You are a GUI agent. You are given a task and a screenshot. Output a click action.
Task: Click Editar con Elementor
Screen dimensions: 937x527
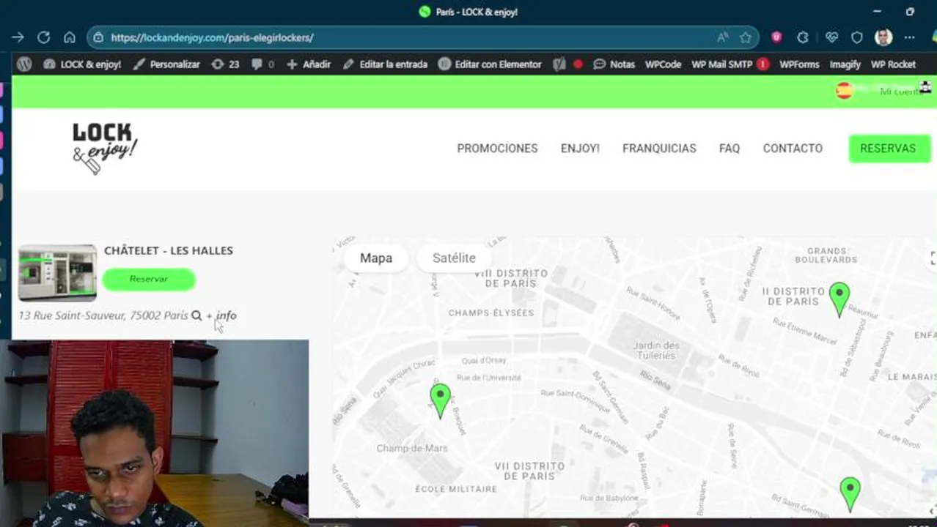[490, 64]
